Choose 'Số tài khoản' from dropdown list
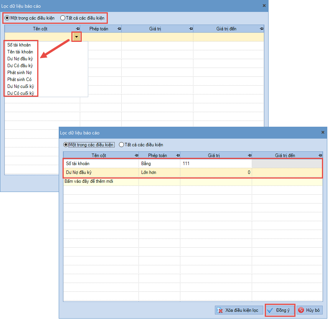Screen dimensions: 330x321 click(19, 45)
